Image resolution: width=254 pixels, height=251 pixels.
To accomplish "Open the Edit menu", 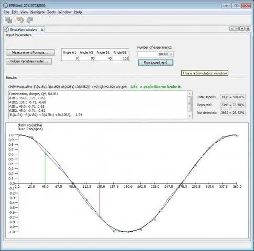I will (x=15, y=12).
